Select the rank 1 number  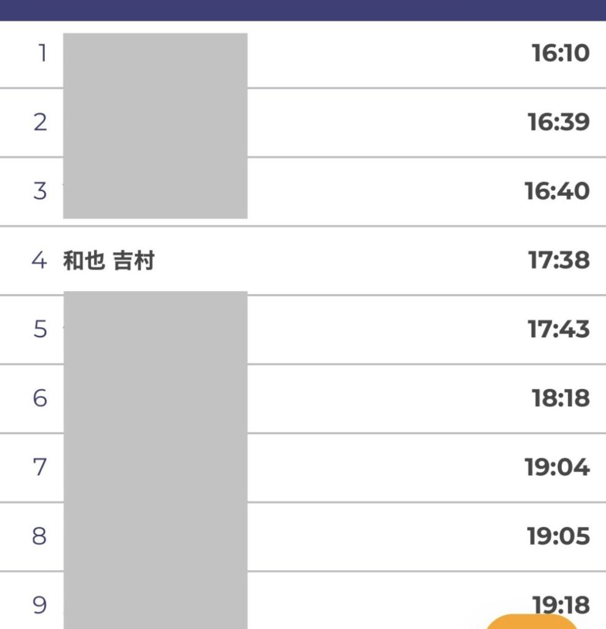tap(42, 53)
